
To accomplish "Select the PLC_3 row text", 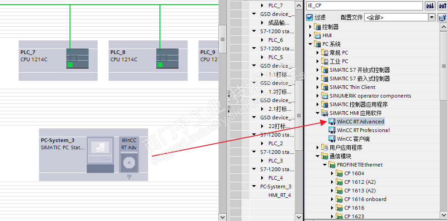I will [x=276, y=161].
